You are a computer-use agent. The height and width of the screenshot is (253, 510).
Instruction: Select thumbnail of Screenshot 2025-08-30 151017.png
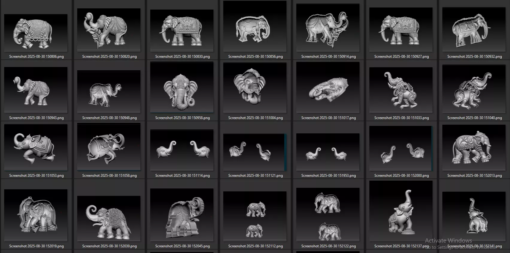point(328,88)
